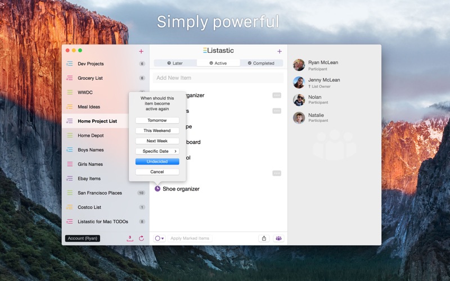Add a new list with sidebar plus icon
This screenshot has width=450, height=281.
[141, 51]
